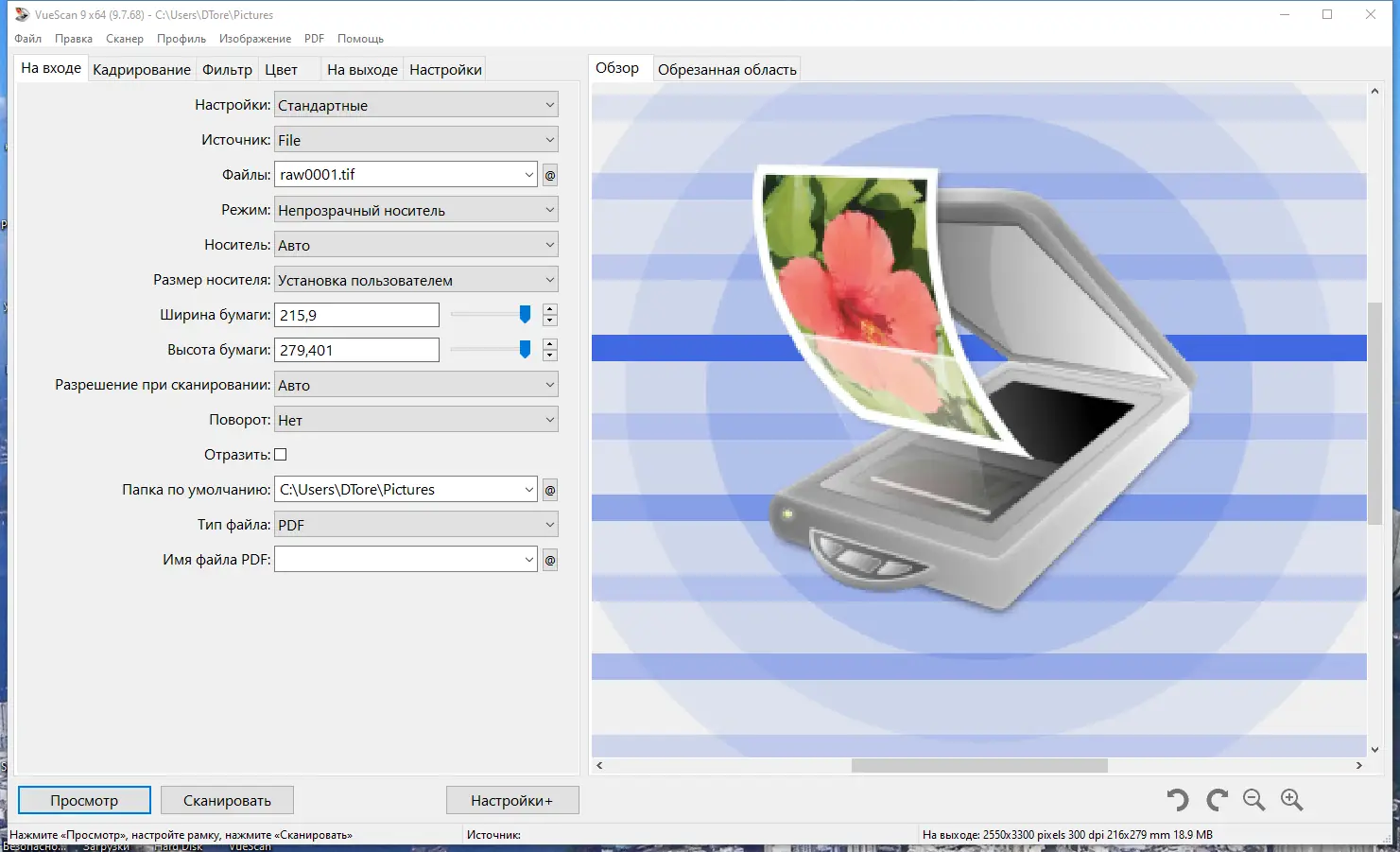Click the preview scroll up arrow
Screen dimensions: 1400x852
(x=1375, y=91)
